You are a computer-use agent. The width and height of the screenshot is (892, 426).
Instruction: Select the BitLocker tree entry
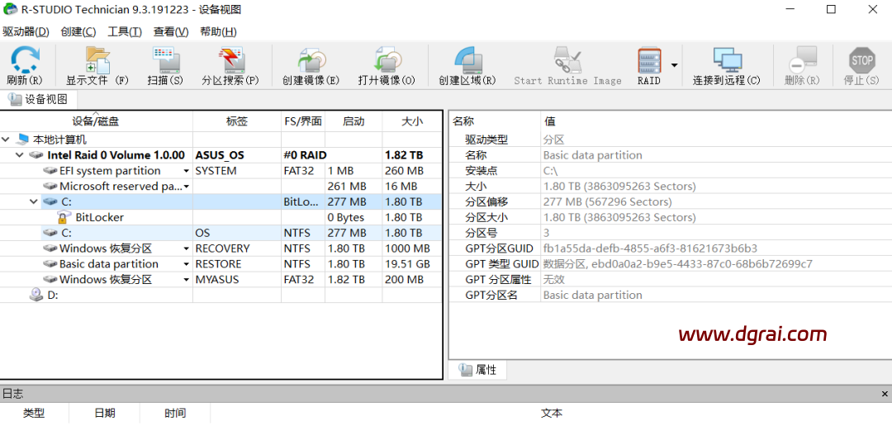point(99,217)
